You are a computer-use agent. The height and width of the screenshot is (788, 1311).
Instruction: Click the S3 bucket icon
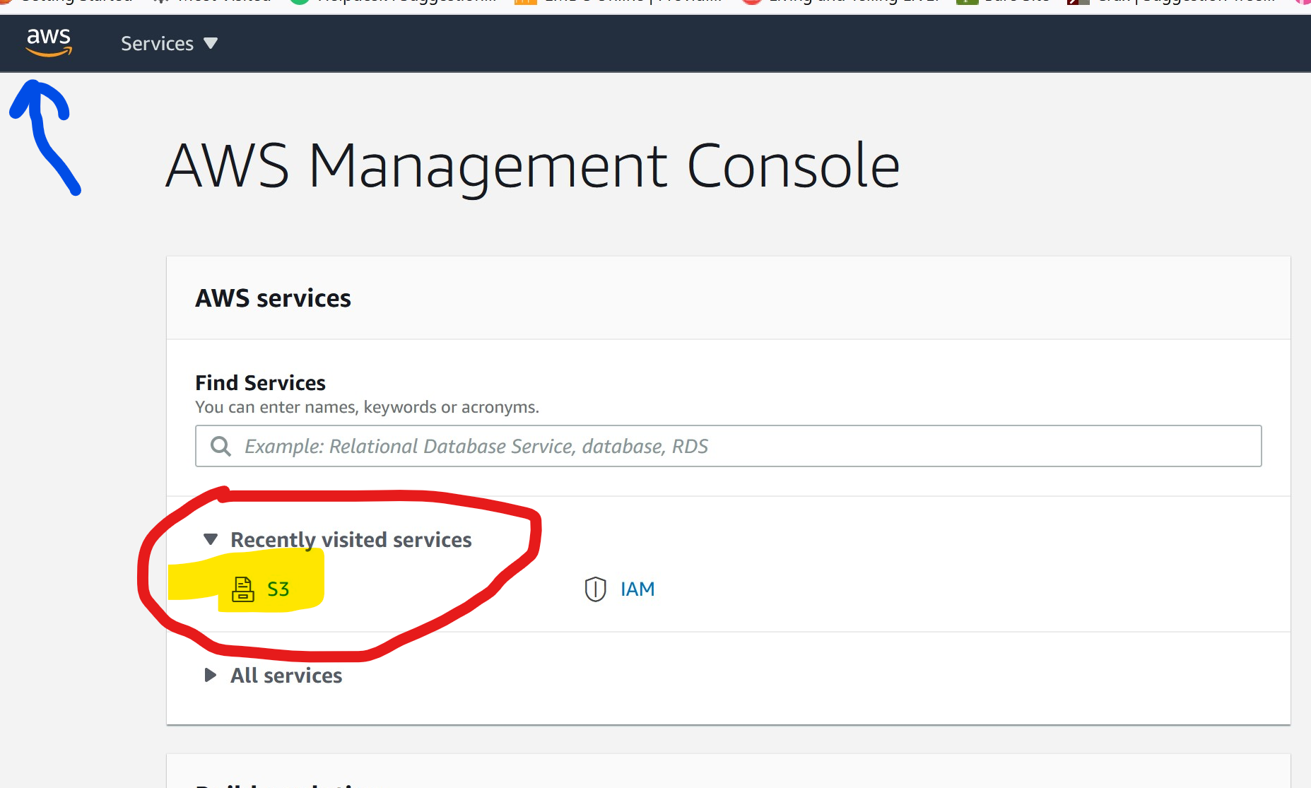pyautogui.click(x=242, y=589)
